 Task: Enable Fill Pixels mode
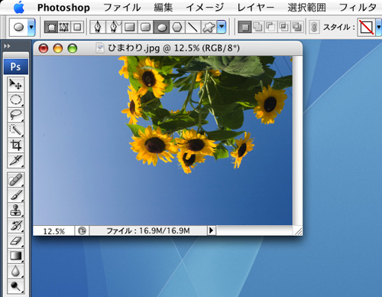[x=77, y=27]
